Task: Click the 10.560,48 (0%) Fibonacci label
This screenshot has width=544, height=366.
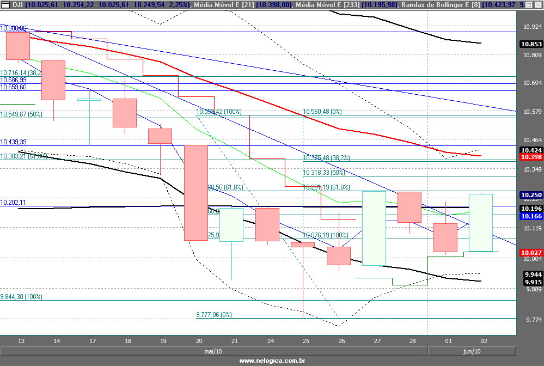Action: [x=322, y=112]
